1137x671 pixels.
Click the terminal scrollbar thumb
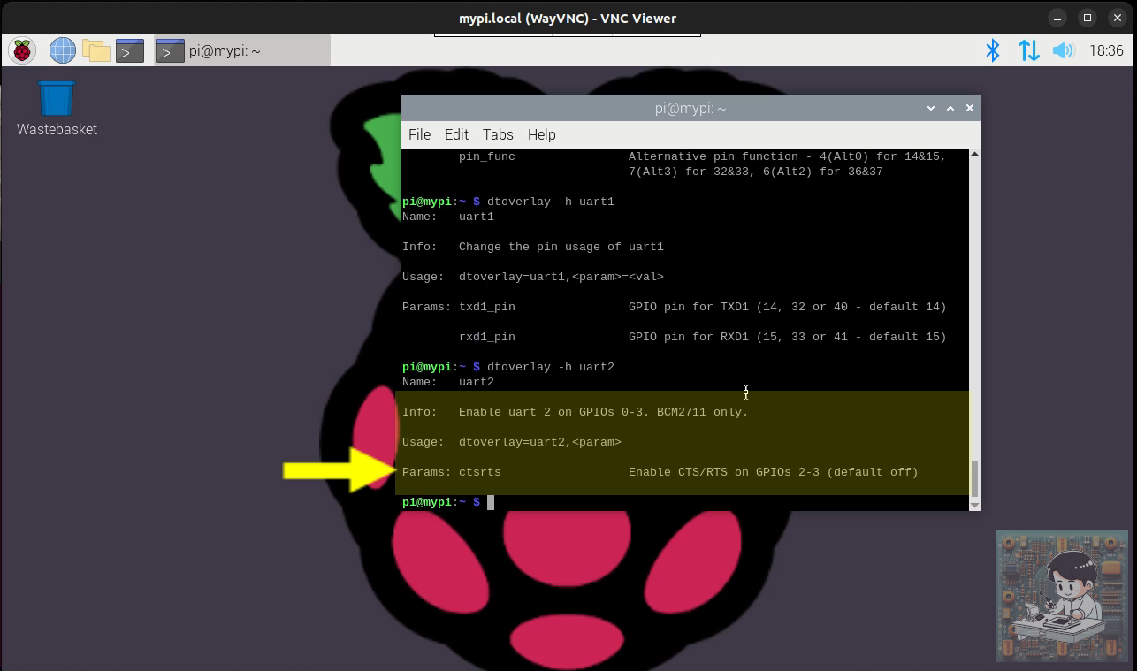[x=974, y=479]
